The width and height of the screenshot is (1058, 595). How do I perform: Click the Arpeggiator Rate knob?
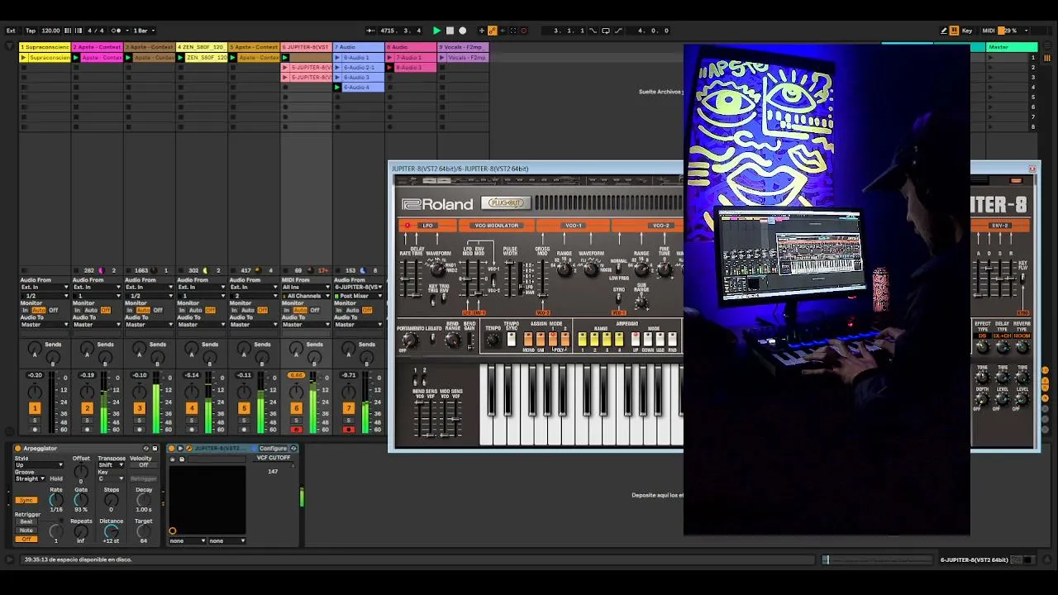pos(55,499)
